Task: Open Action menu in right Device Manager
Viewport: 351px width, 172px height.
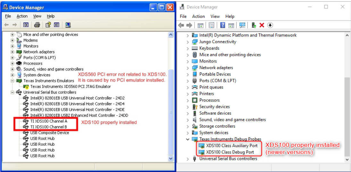Action: coord(198,16)
